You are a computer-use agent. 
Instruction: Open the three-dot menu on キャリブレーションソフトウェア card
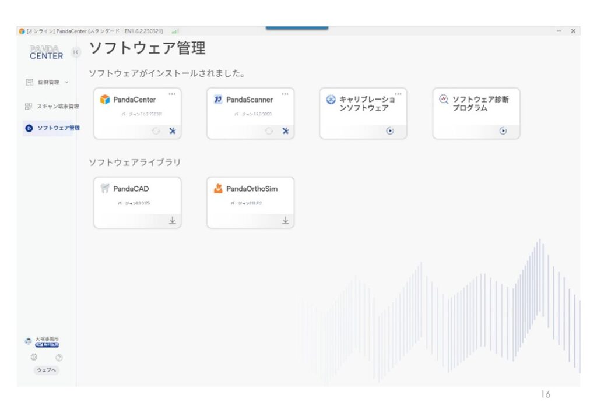[x=398, y=94]
